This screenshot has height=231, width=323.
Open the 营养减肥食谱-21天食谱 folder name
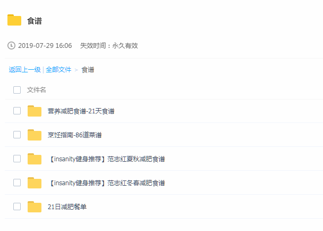(81, 111)
